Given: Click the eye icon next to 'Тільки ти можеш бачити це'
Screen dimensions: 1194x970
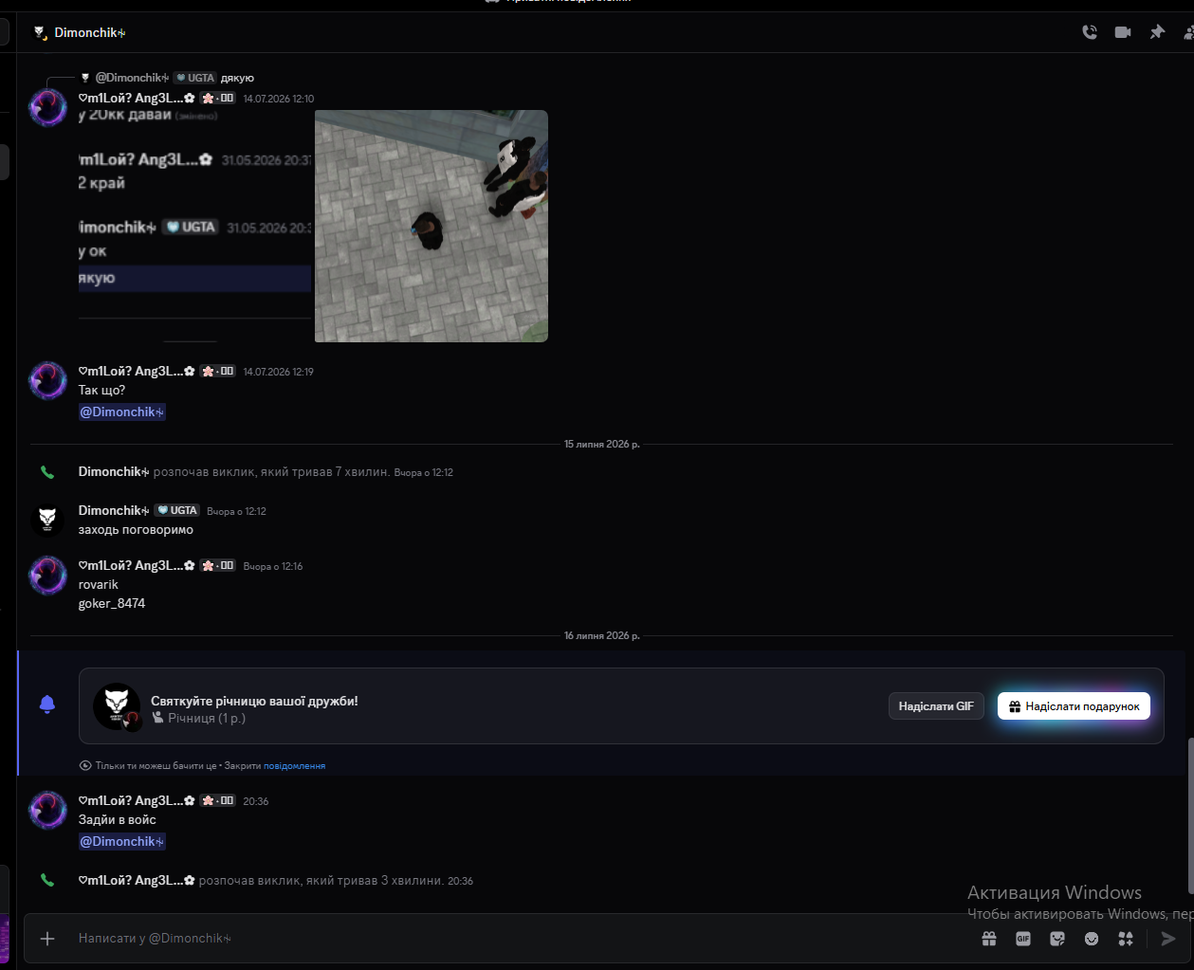Looking at the screenshot, I should (85, 765).
